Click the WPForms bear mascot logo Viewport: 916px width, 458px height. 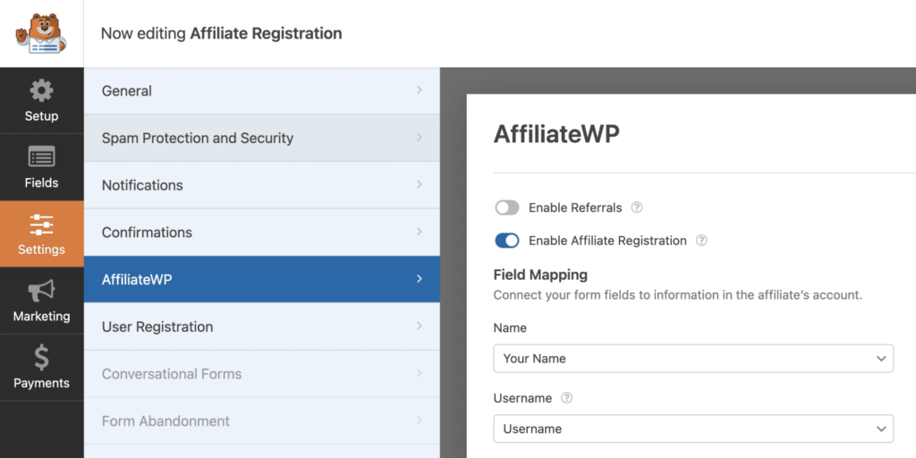41,34
